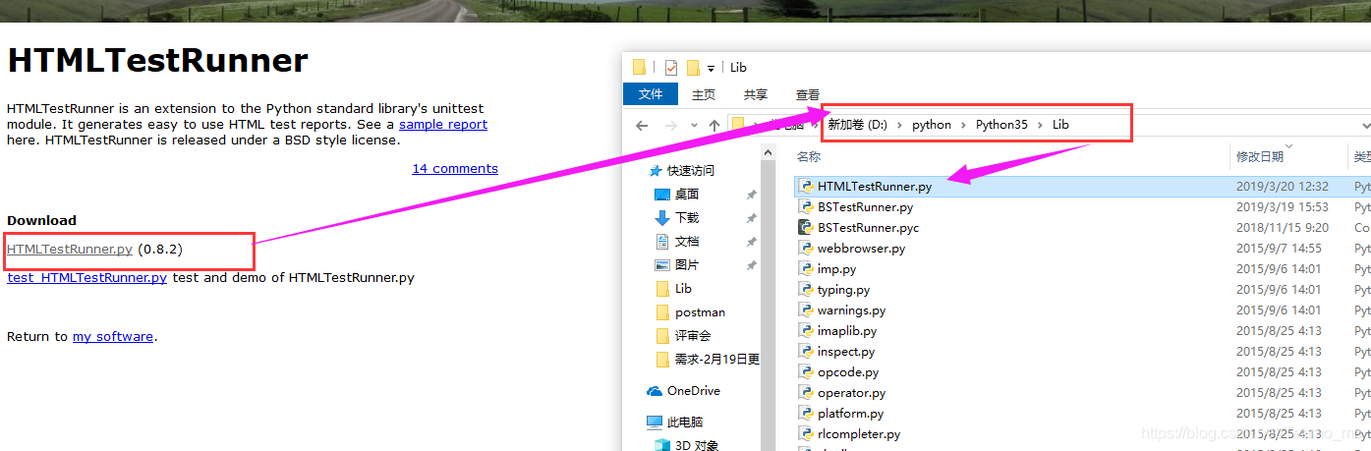Open 文档 in the navigation pane
This screenshot has width=1371, height=451.
pyautogui.click(x=687, y=242)
